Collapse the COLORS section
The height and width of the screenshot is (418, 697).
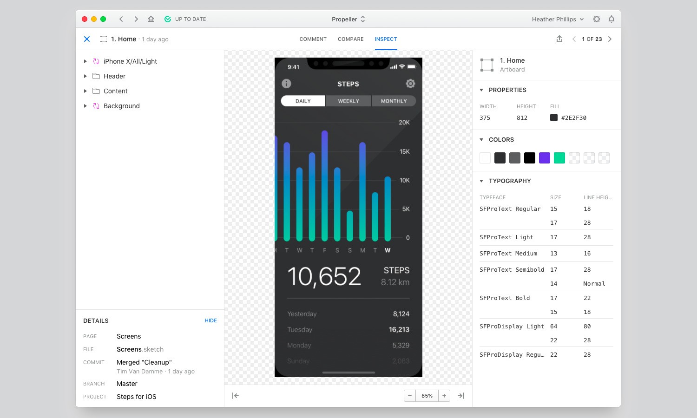(481, 140)
